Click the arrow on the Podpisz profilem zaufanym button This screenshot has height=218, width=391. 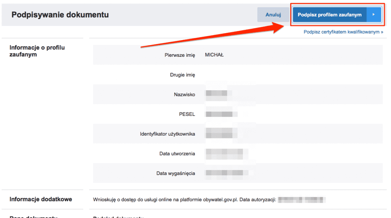pos(374,15)
